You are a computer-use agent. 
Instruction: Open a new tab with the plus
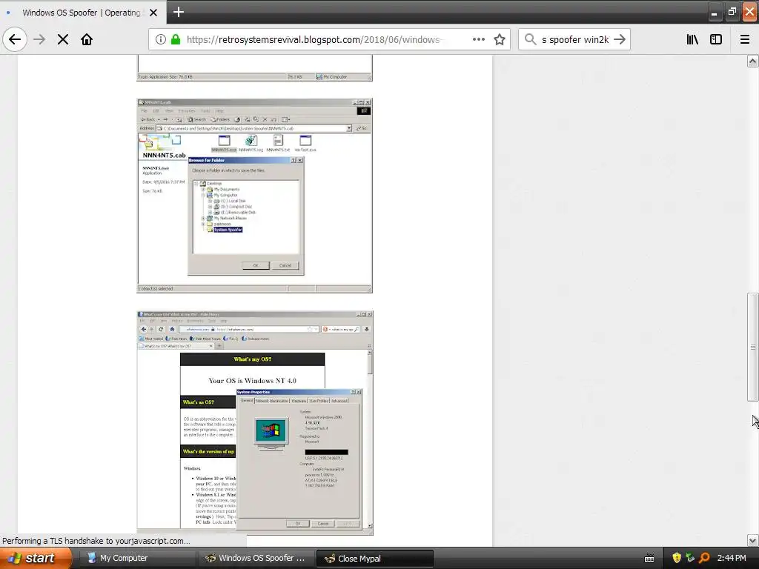tap(178, 12)
